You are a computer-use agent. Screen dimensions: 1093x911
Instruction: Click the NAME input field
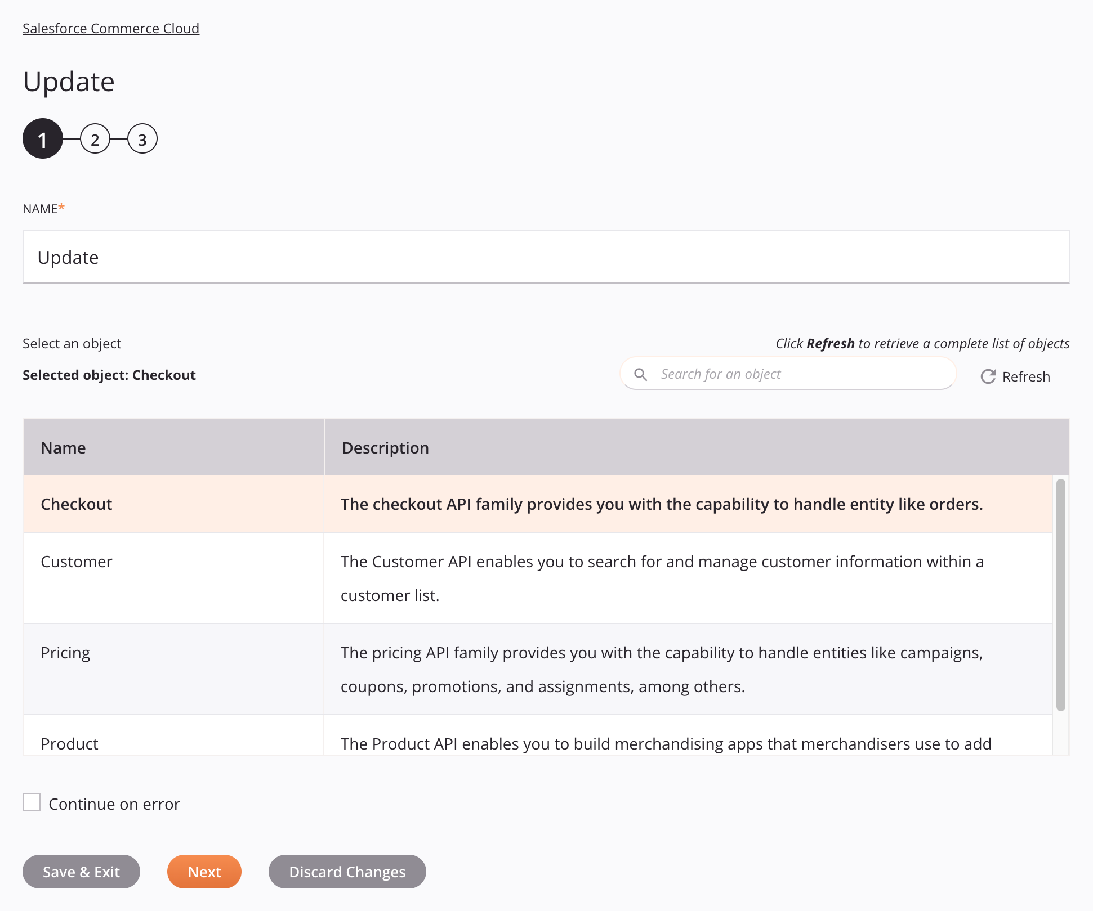tap(546, 257)
